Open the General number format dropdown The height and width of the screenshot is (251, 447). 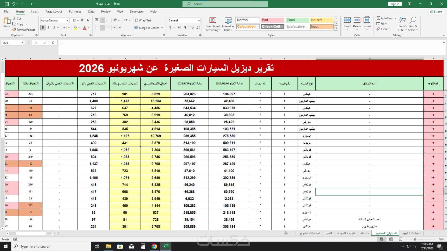[x=199, y=20]
